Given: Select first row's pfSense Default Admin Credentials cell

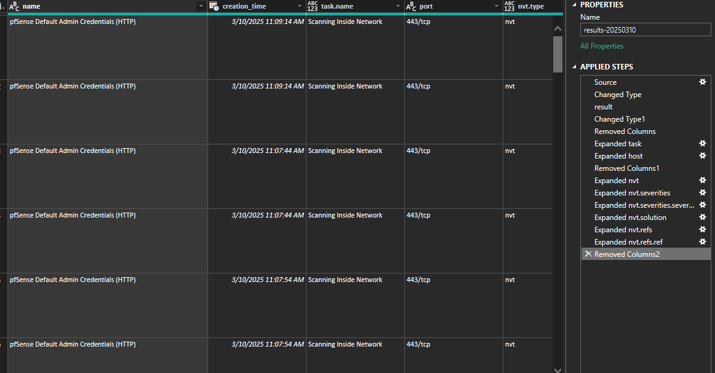Looking at the screenshot, I should pyautogui.click(x=108, y=47).
